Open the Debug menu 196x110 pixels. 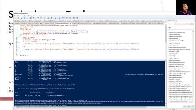tap(30, 16)
